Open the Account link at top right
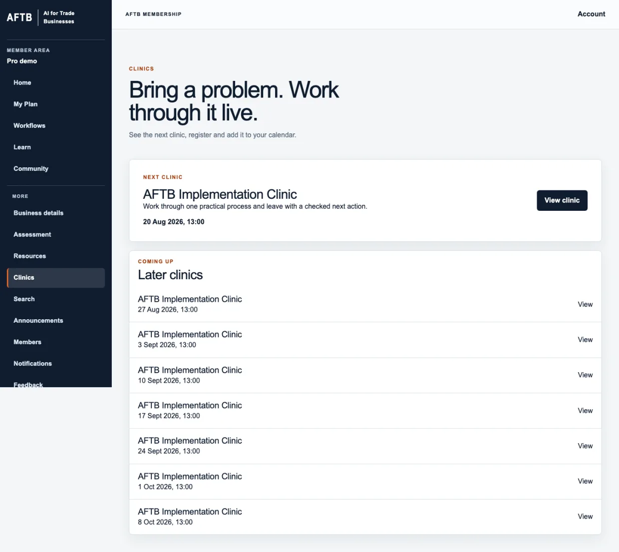This screenshot has height=552, width=619. (591, 14)
